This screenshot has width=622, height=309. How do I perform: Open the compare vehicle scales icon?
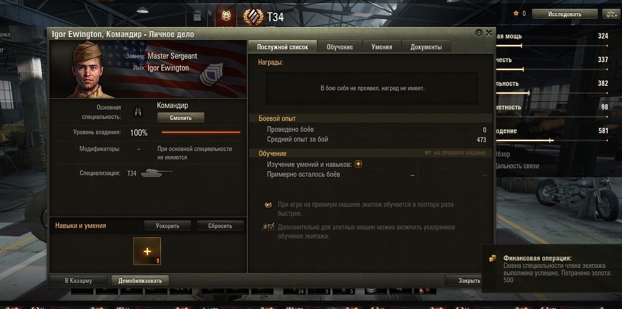tap(610, 14)
